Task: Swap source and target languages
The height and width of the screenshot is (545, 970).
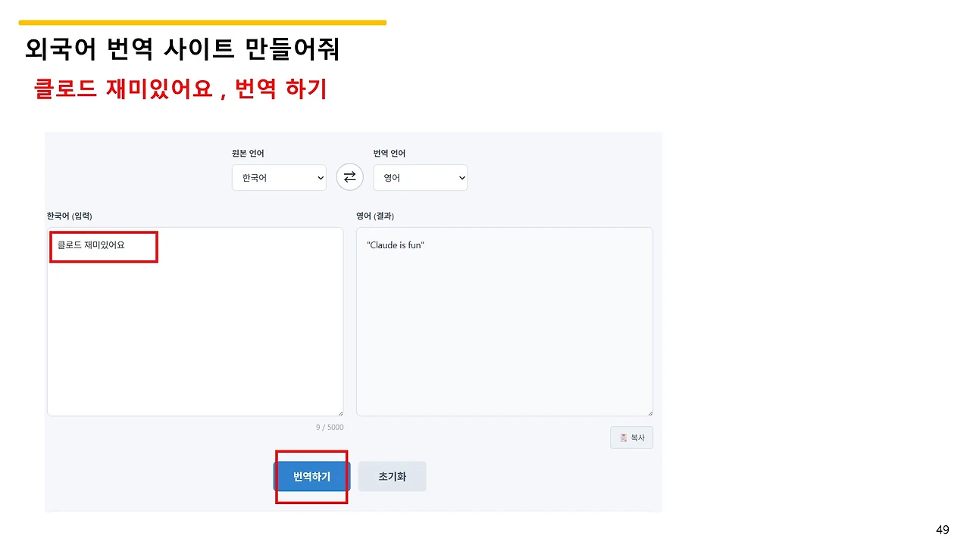Action: coord(349,177)
